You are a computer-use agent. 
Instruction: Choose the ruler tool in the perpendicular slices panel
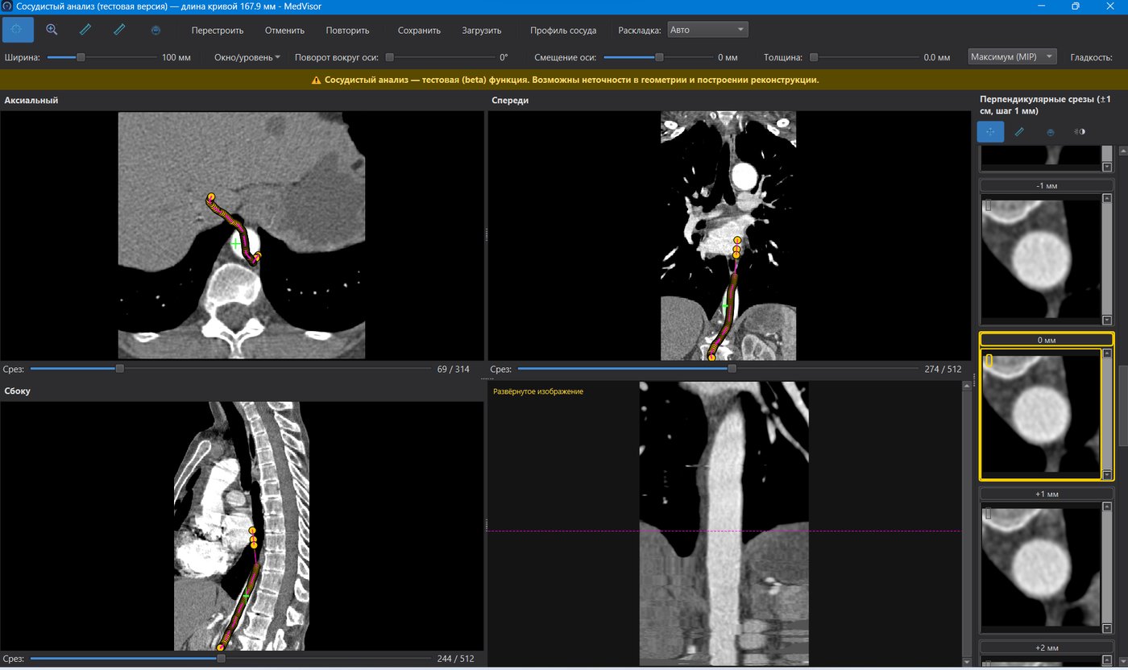coord(1019,131)
